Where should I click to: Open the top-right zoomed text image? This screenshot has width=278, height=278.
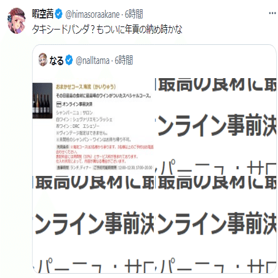point(216,127)
